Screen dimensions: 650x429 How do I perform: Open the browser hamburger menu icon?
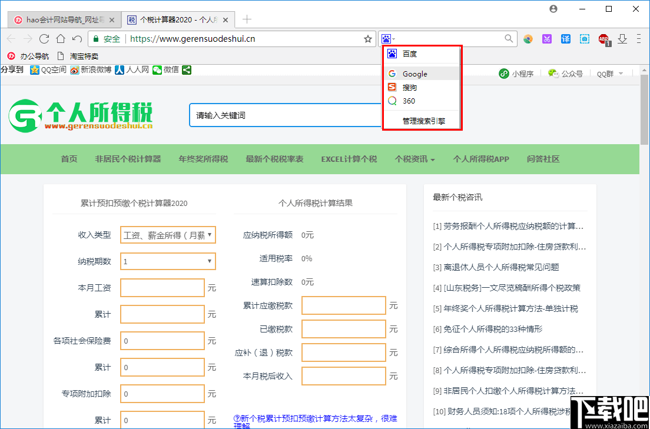coord(637,38)
